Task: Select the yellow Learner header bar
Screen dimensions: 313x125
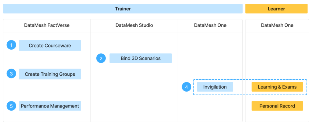Action: [x=276, y=9]
